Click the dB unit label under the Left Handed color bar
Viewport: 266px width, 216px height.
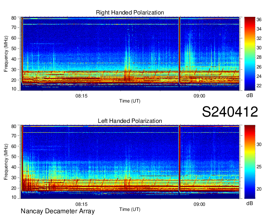tap(250, 203)
